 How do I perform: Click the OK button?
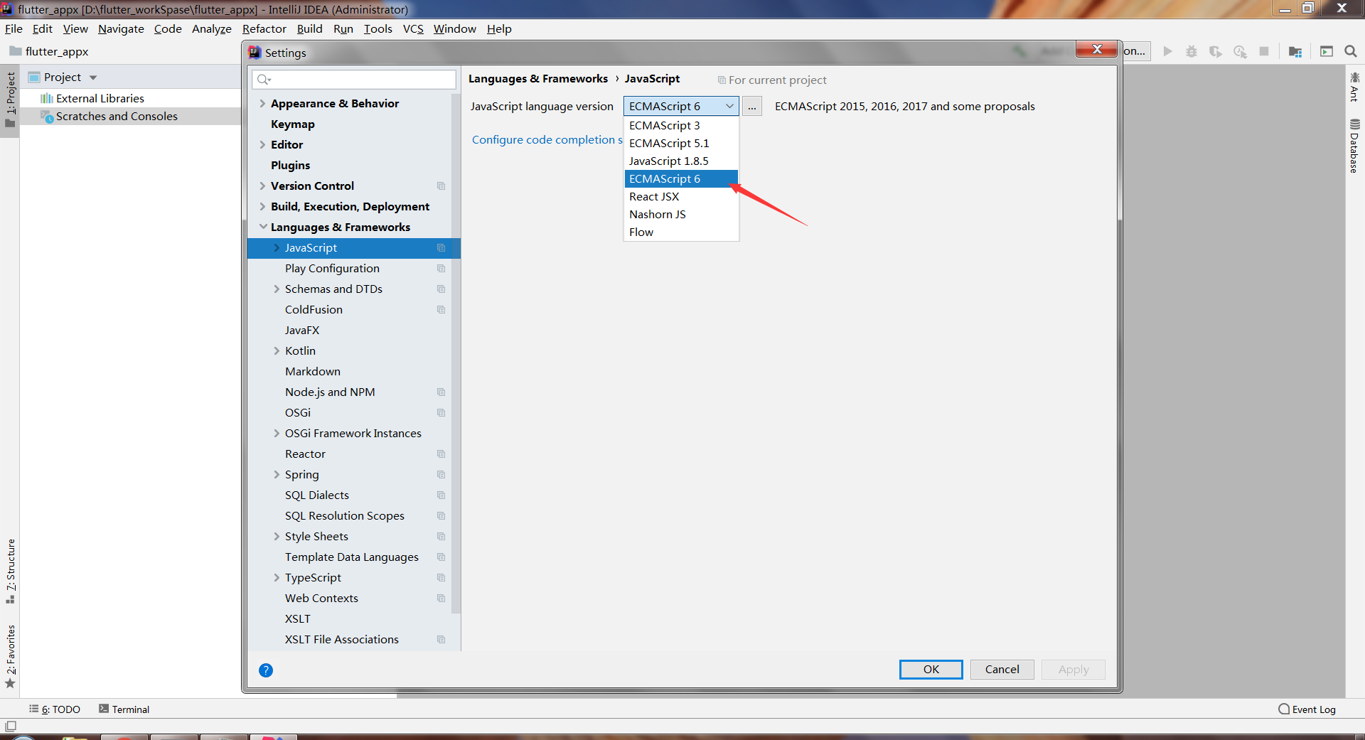931,669
